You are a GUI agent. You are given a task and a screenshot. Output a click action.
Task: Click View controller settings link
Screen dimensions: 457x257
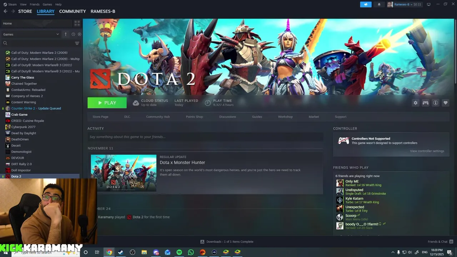[x=427, y=151]
